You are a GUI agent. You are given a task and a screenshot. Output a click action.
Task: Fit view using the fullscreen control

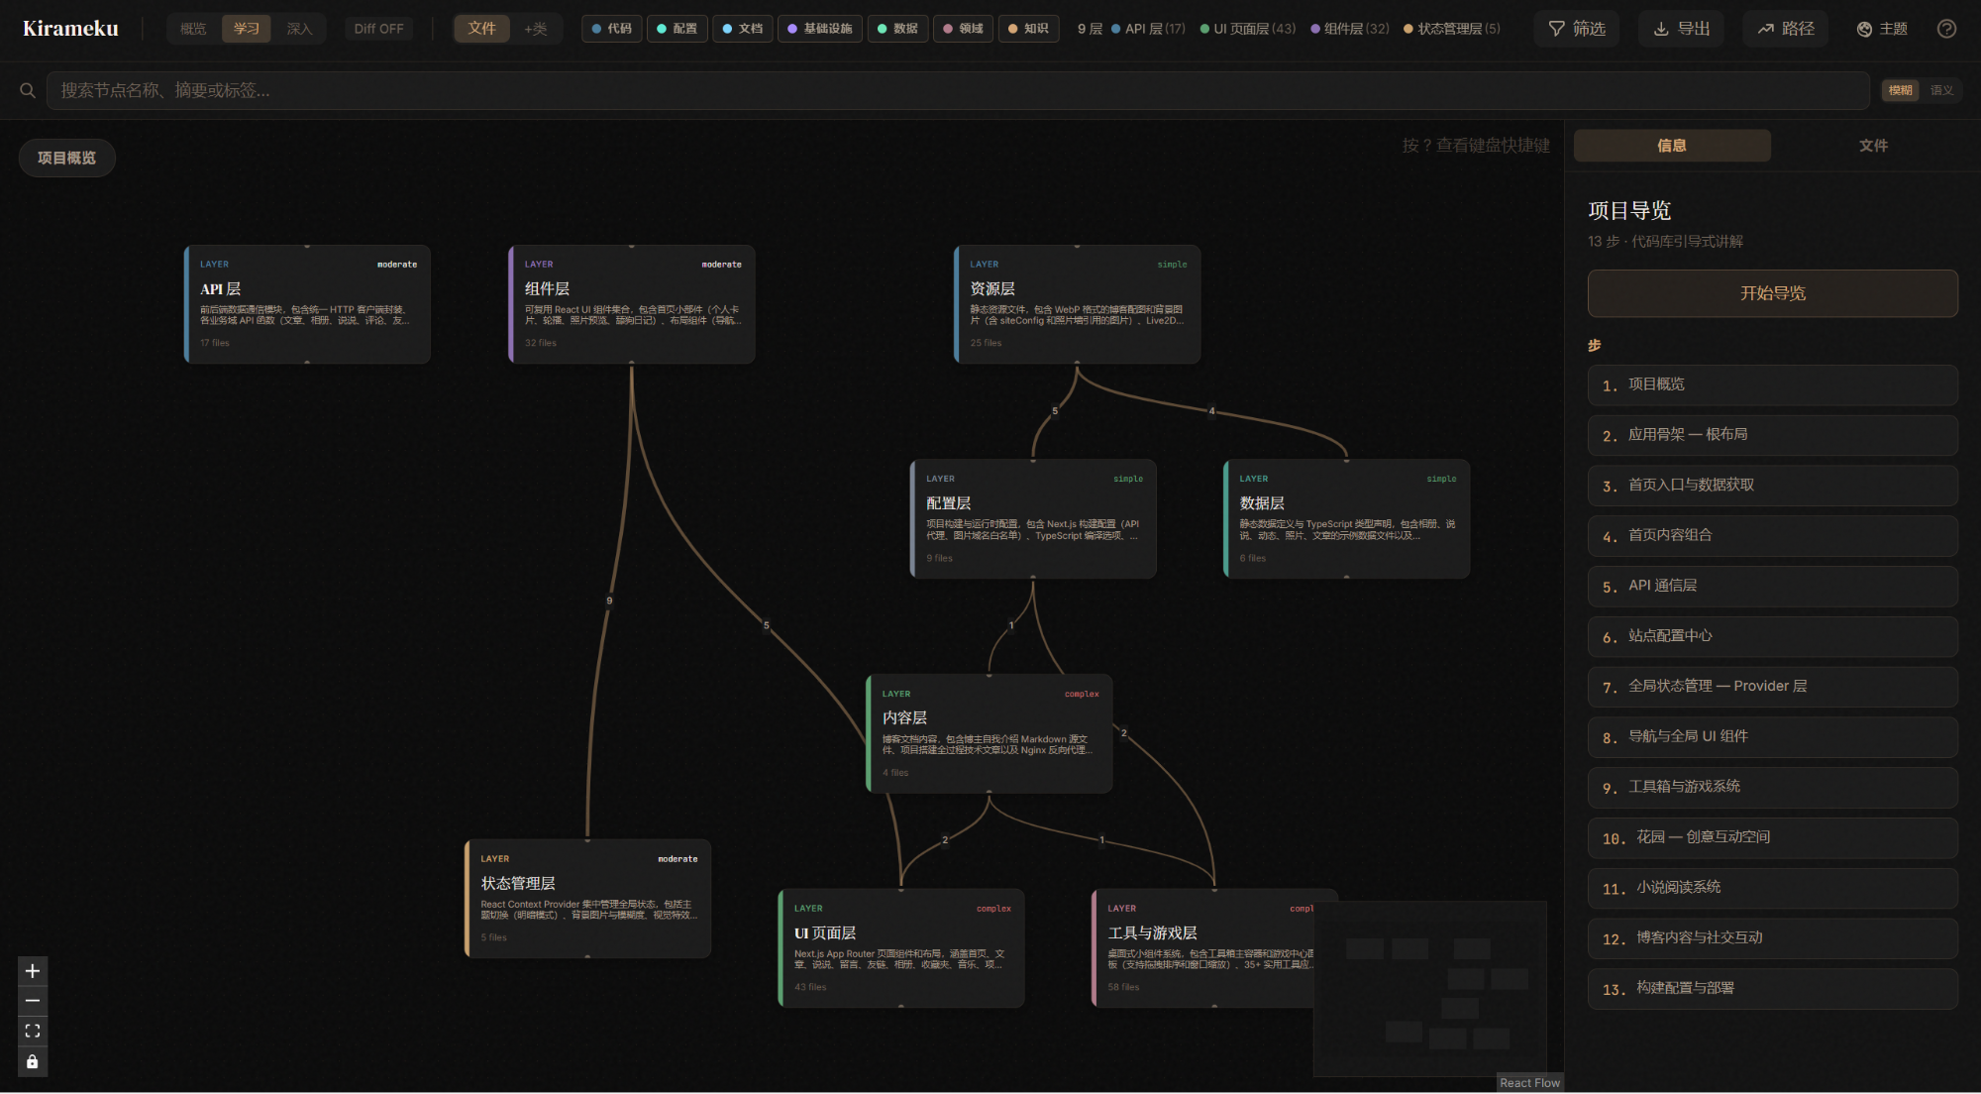(33, 1032)
